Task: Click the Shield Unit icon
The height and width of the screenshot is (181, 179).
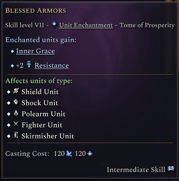Action: 16,91
